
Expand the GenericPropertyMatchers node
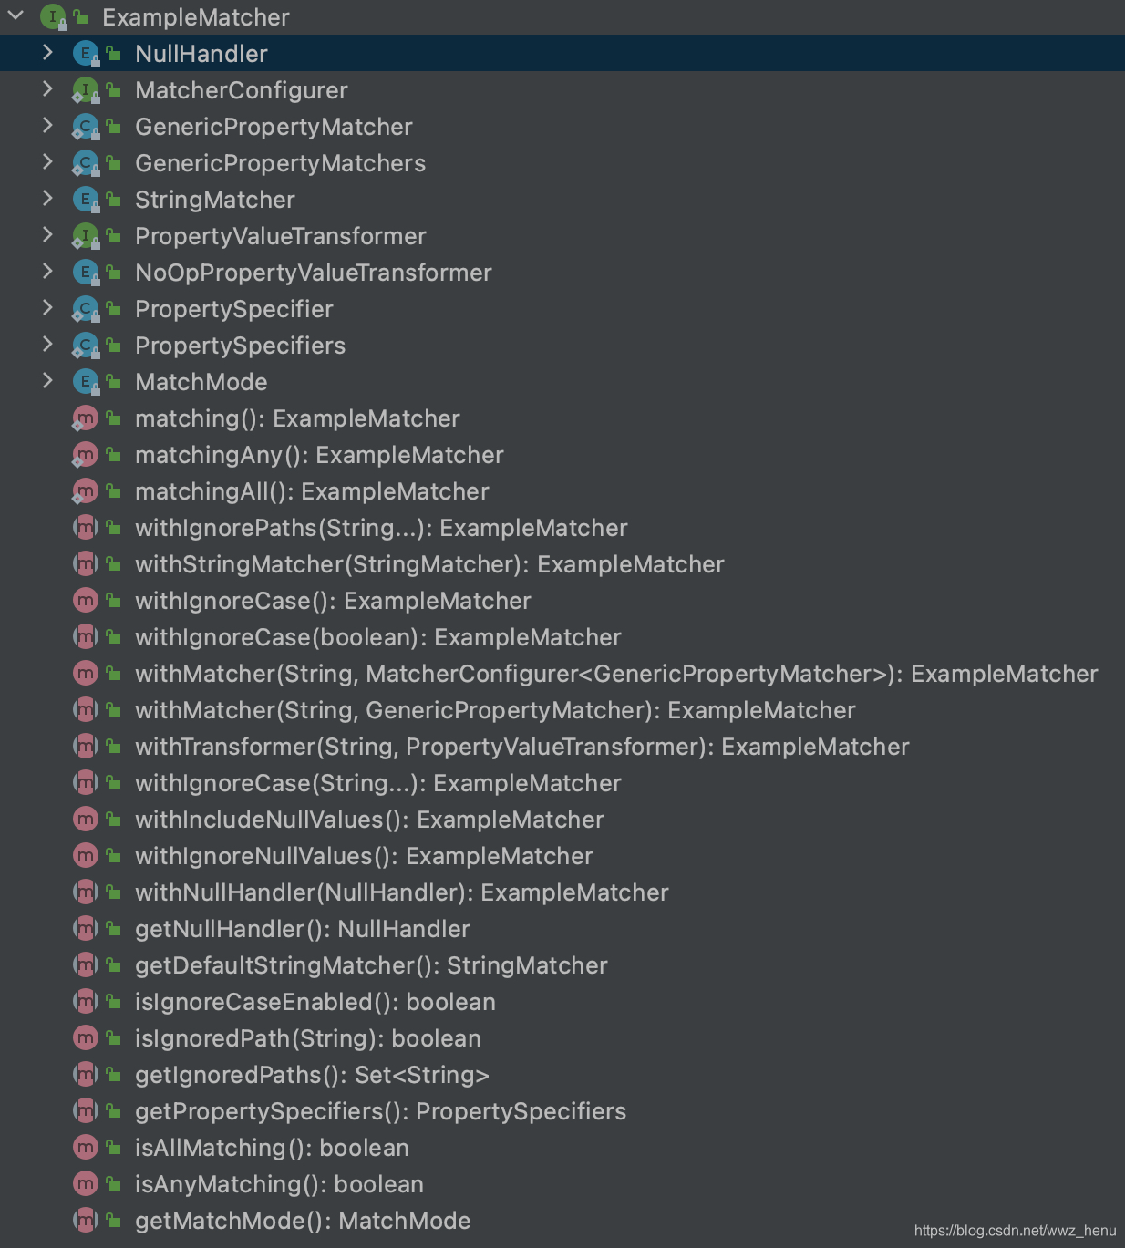pyautogui.click(x=47, y=162)
